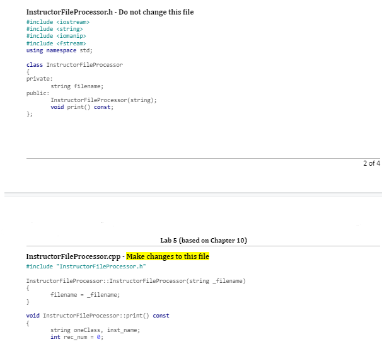The height and width of the screenshot is (344, 382).
Task: Click the 'InstructorFileProcessor.cpp' heading text
Action: 73,256
